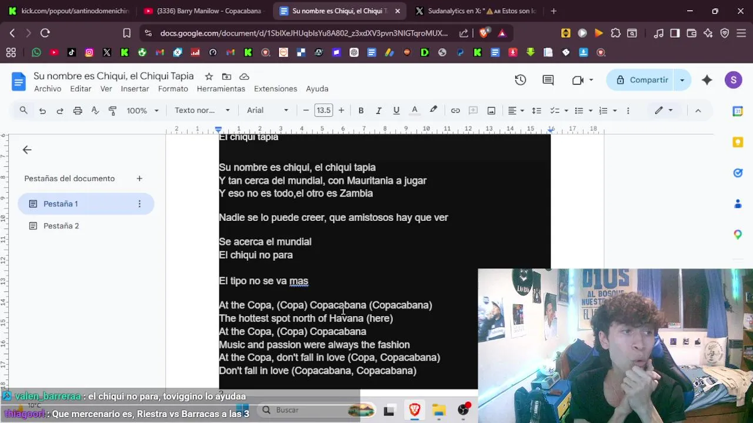The height and width of the screenshot is (423, 753).
Task: Open Google Maps side panel
Action: click(x=738, y=234)
